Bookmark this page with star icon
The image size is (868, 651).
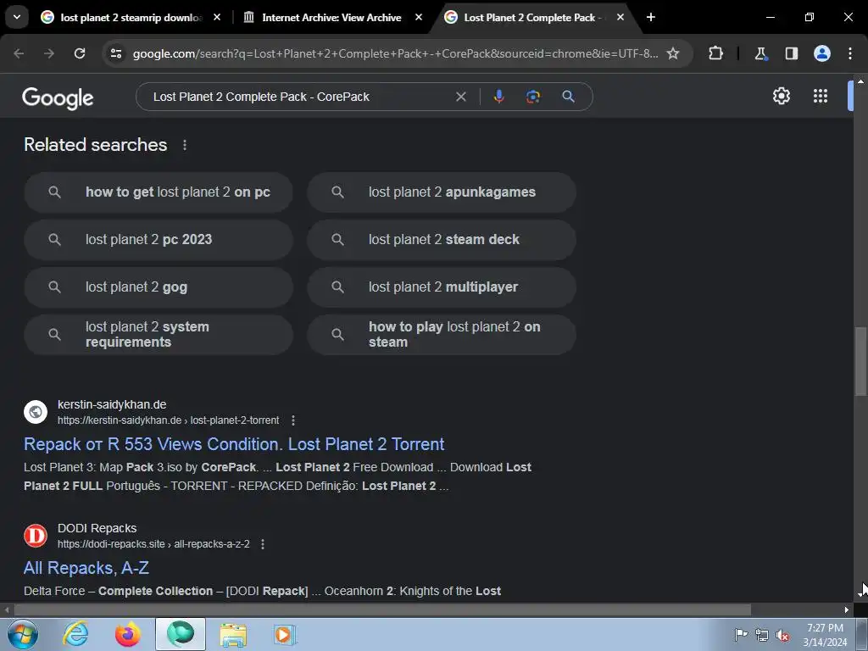click(672, 53)
